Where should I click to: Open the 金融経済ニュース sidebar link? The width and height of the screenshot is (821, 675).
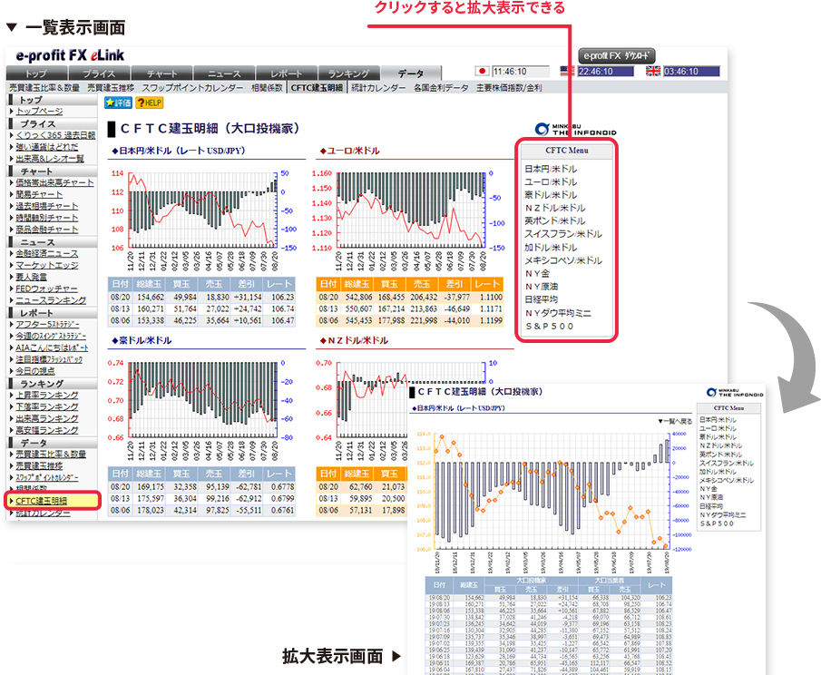(47, 253)
